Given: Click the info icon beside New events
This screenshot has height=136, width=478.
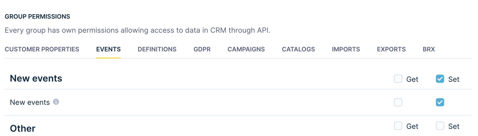Looking at the screenshot, I should [56, 102].
